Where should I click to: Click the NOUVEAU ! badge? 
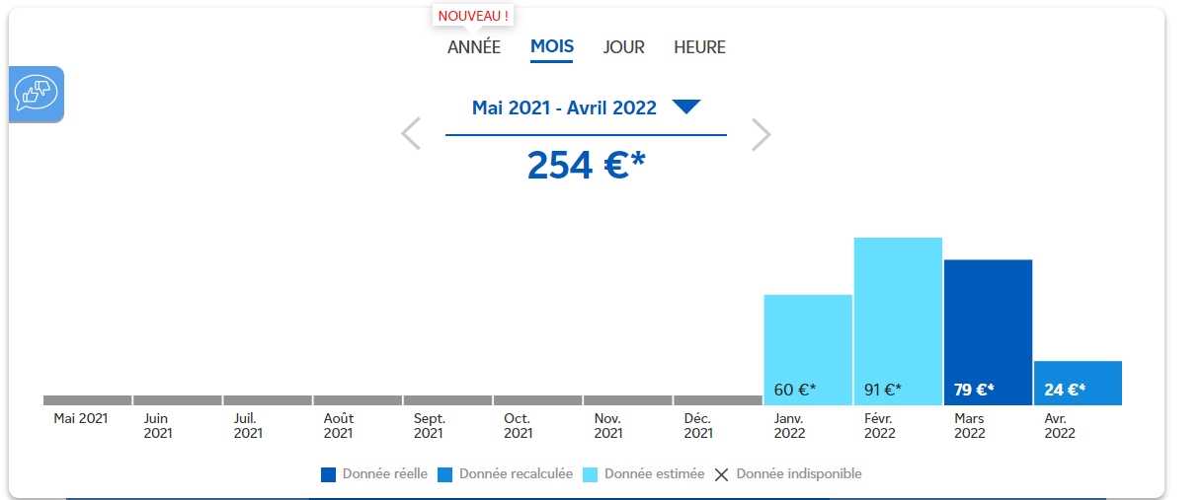[x=474, y=16]
